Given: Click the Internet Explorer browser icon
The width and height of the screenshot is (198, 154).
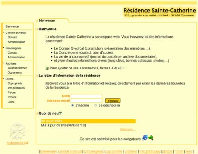Looking at the screenshot, I should [x=145, y=137].
